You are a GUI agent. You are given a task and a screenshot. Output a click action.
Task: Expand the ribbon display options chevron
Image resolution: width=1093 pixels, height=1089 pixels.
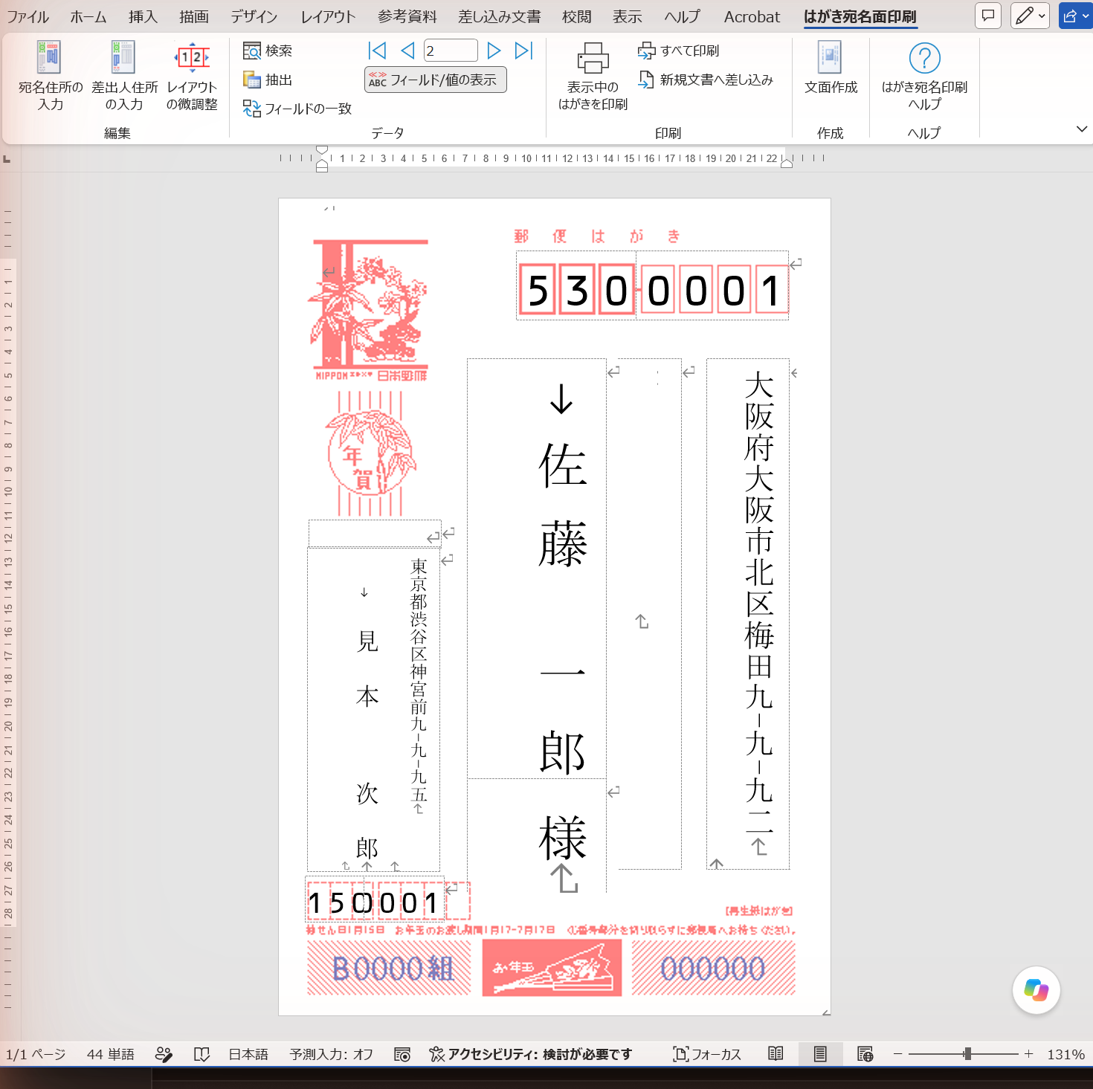pyautogui.click(x=1082, y=129)
